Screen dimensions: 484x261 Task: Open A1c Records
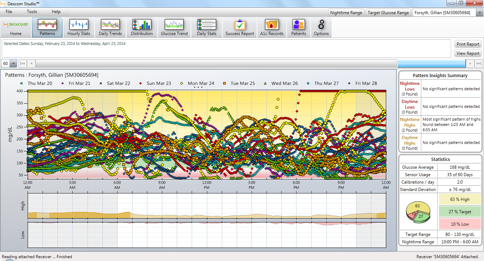[x=272, y=28]
